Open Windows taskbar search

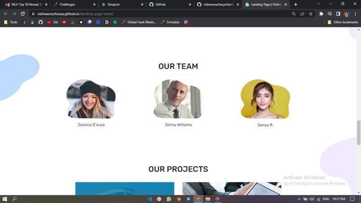click(14, 199)
